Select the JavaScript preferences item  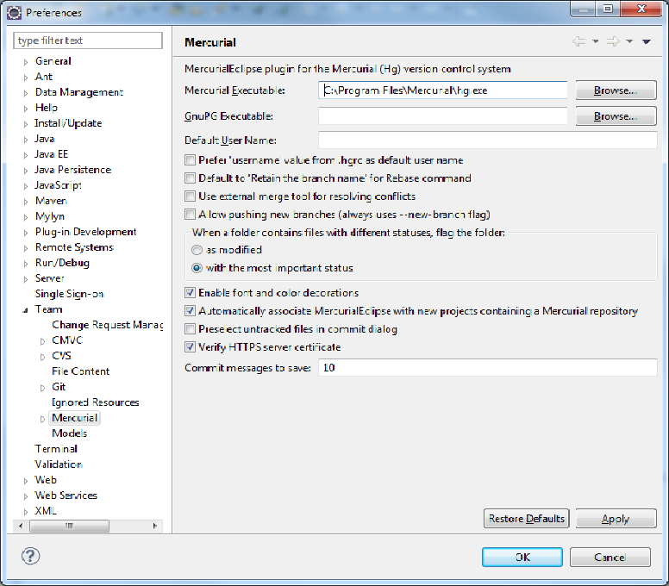pos(58,185)
